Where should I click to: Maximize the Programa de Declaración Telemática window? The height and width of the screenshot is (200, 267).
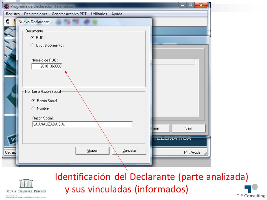tap(190, 5)
